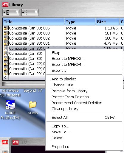Open the first view-mode dropdown in Library
The width and height of the screenshot is (124, 153).
(11, 13)
